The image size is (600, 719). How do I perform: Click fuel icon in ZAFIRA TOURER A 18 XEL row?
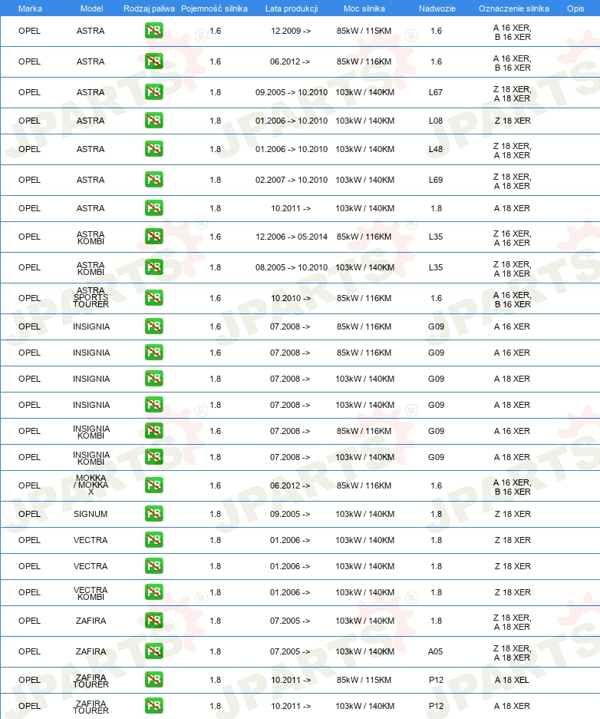[154, 680]
